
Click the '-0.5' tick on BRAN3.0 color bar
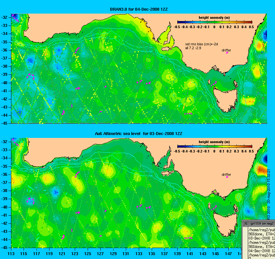pyautogui.click(x=177, y=27)
